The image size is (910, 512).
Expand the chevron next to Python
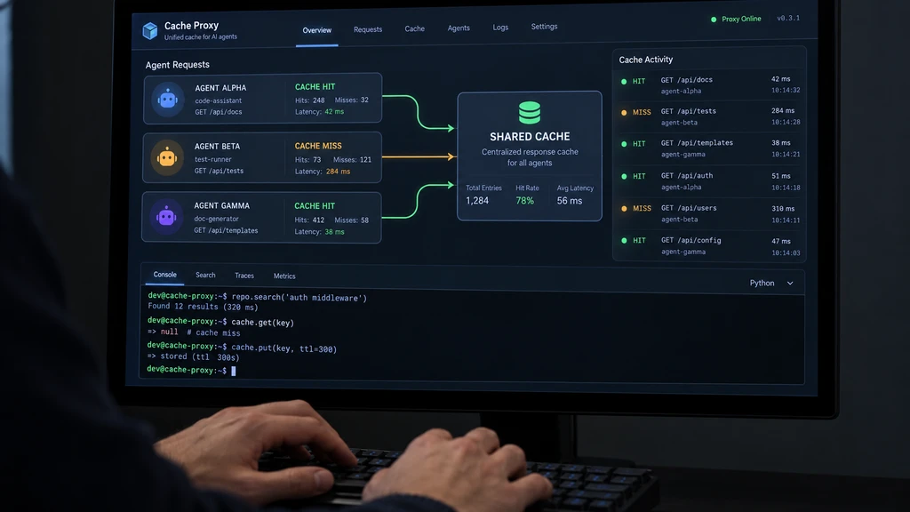tap(790, 284)
